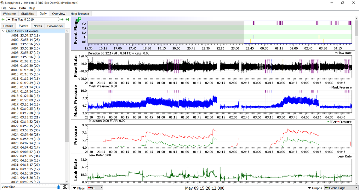
Task: Select event #026: 04:07:24 (13)
Action: (26, 143)
